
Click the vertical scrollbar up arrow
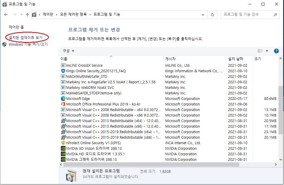(x=281, y=58)
